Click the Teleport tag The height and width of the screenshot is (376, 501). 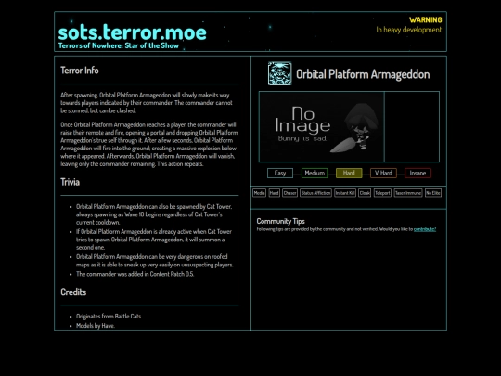382,193
